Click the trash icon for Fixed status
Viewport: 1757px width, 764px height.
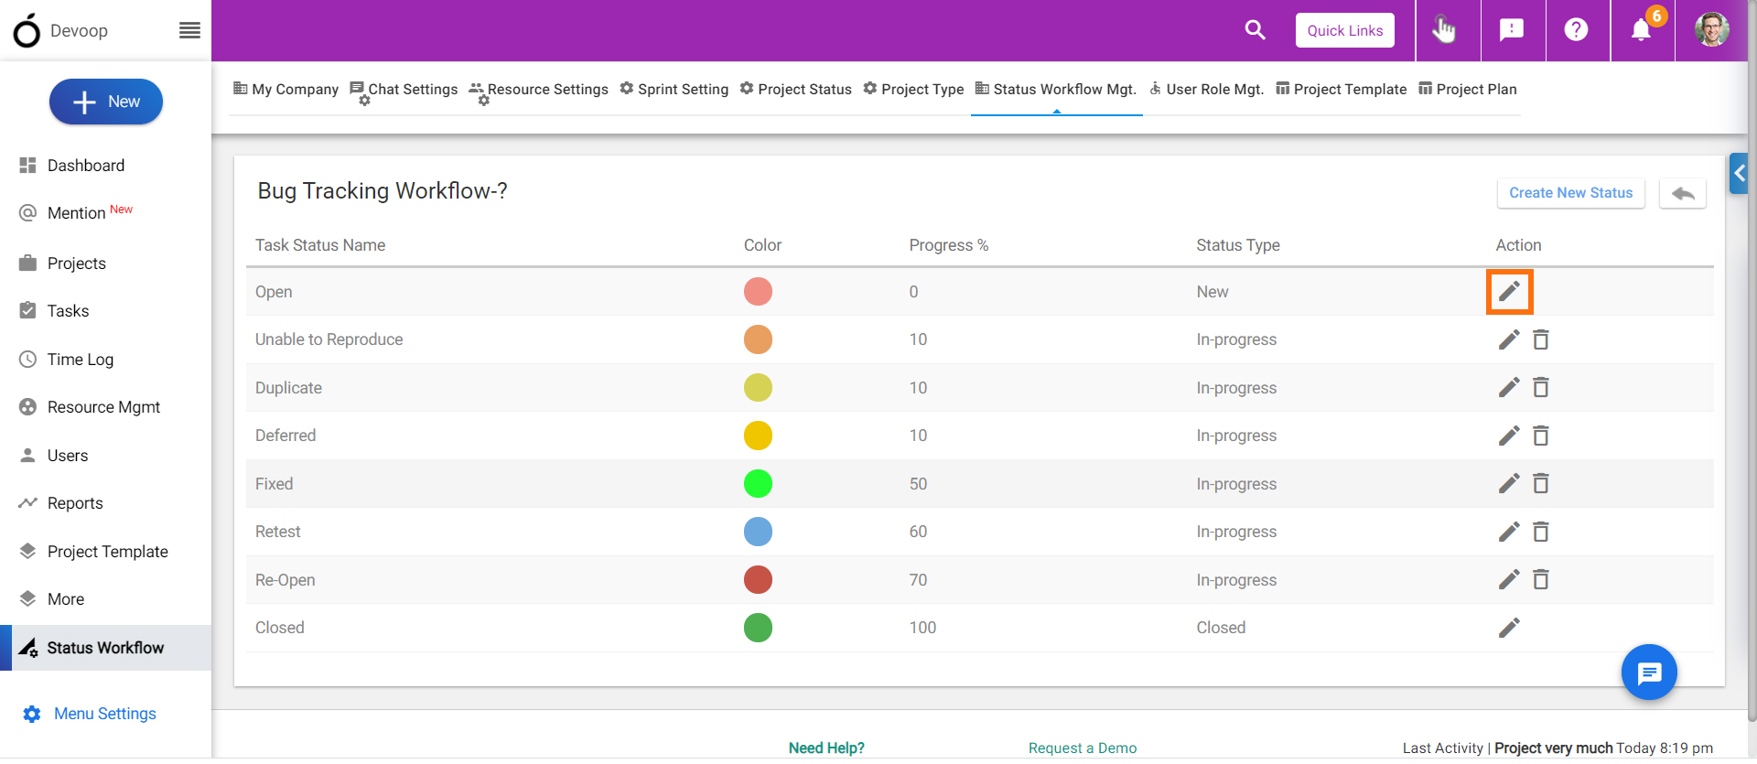point(1541,483)
